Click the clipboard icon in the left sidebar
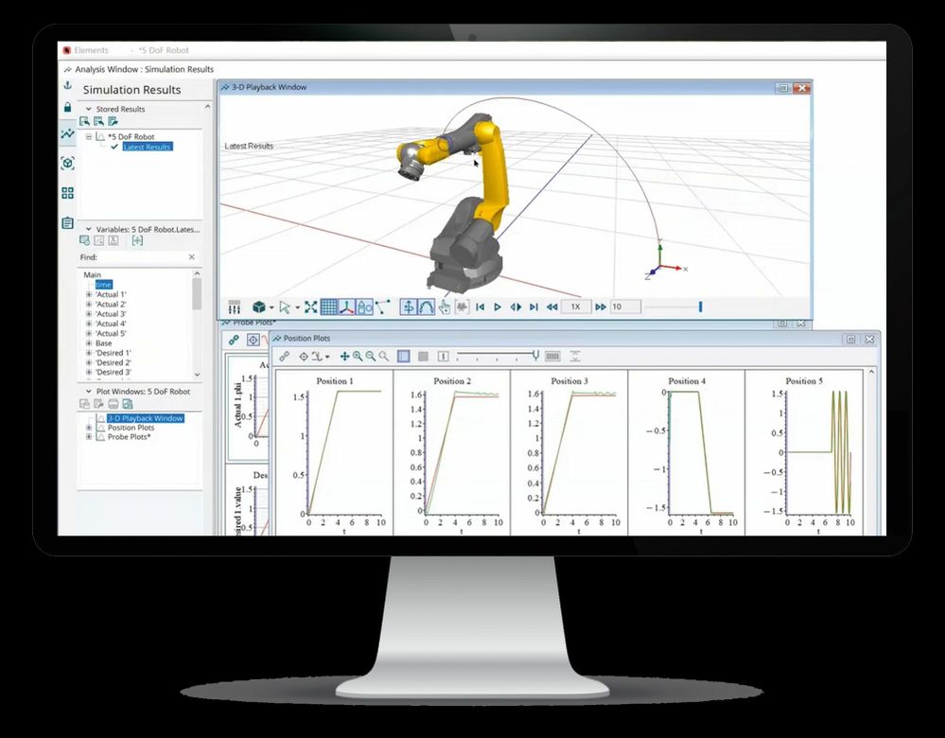Image resolution: width=945 pixels, height=738 pixels. tap(67, 222)
